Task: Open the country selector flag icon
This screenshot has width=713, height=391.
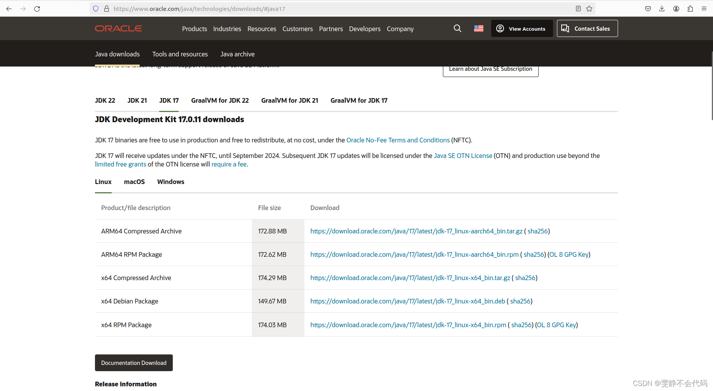Action: point(478,28)
